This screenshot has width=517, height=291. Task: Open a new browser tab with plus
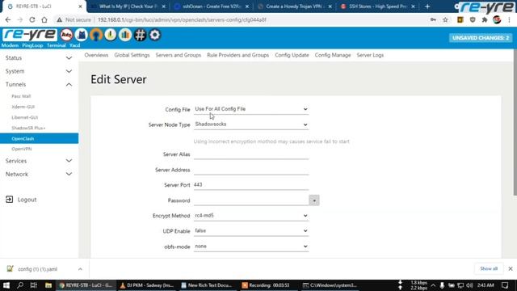(427, 6)
